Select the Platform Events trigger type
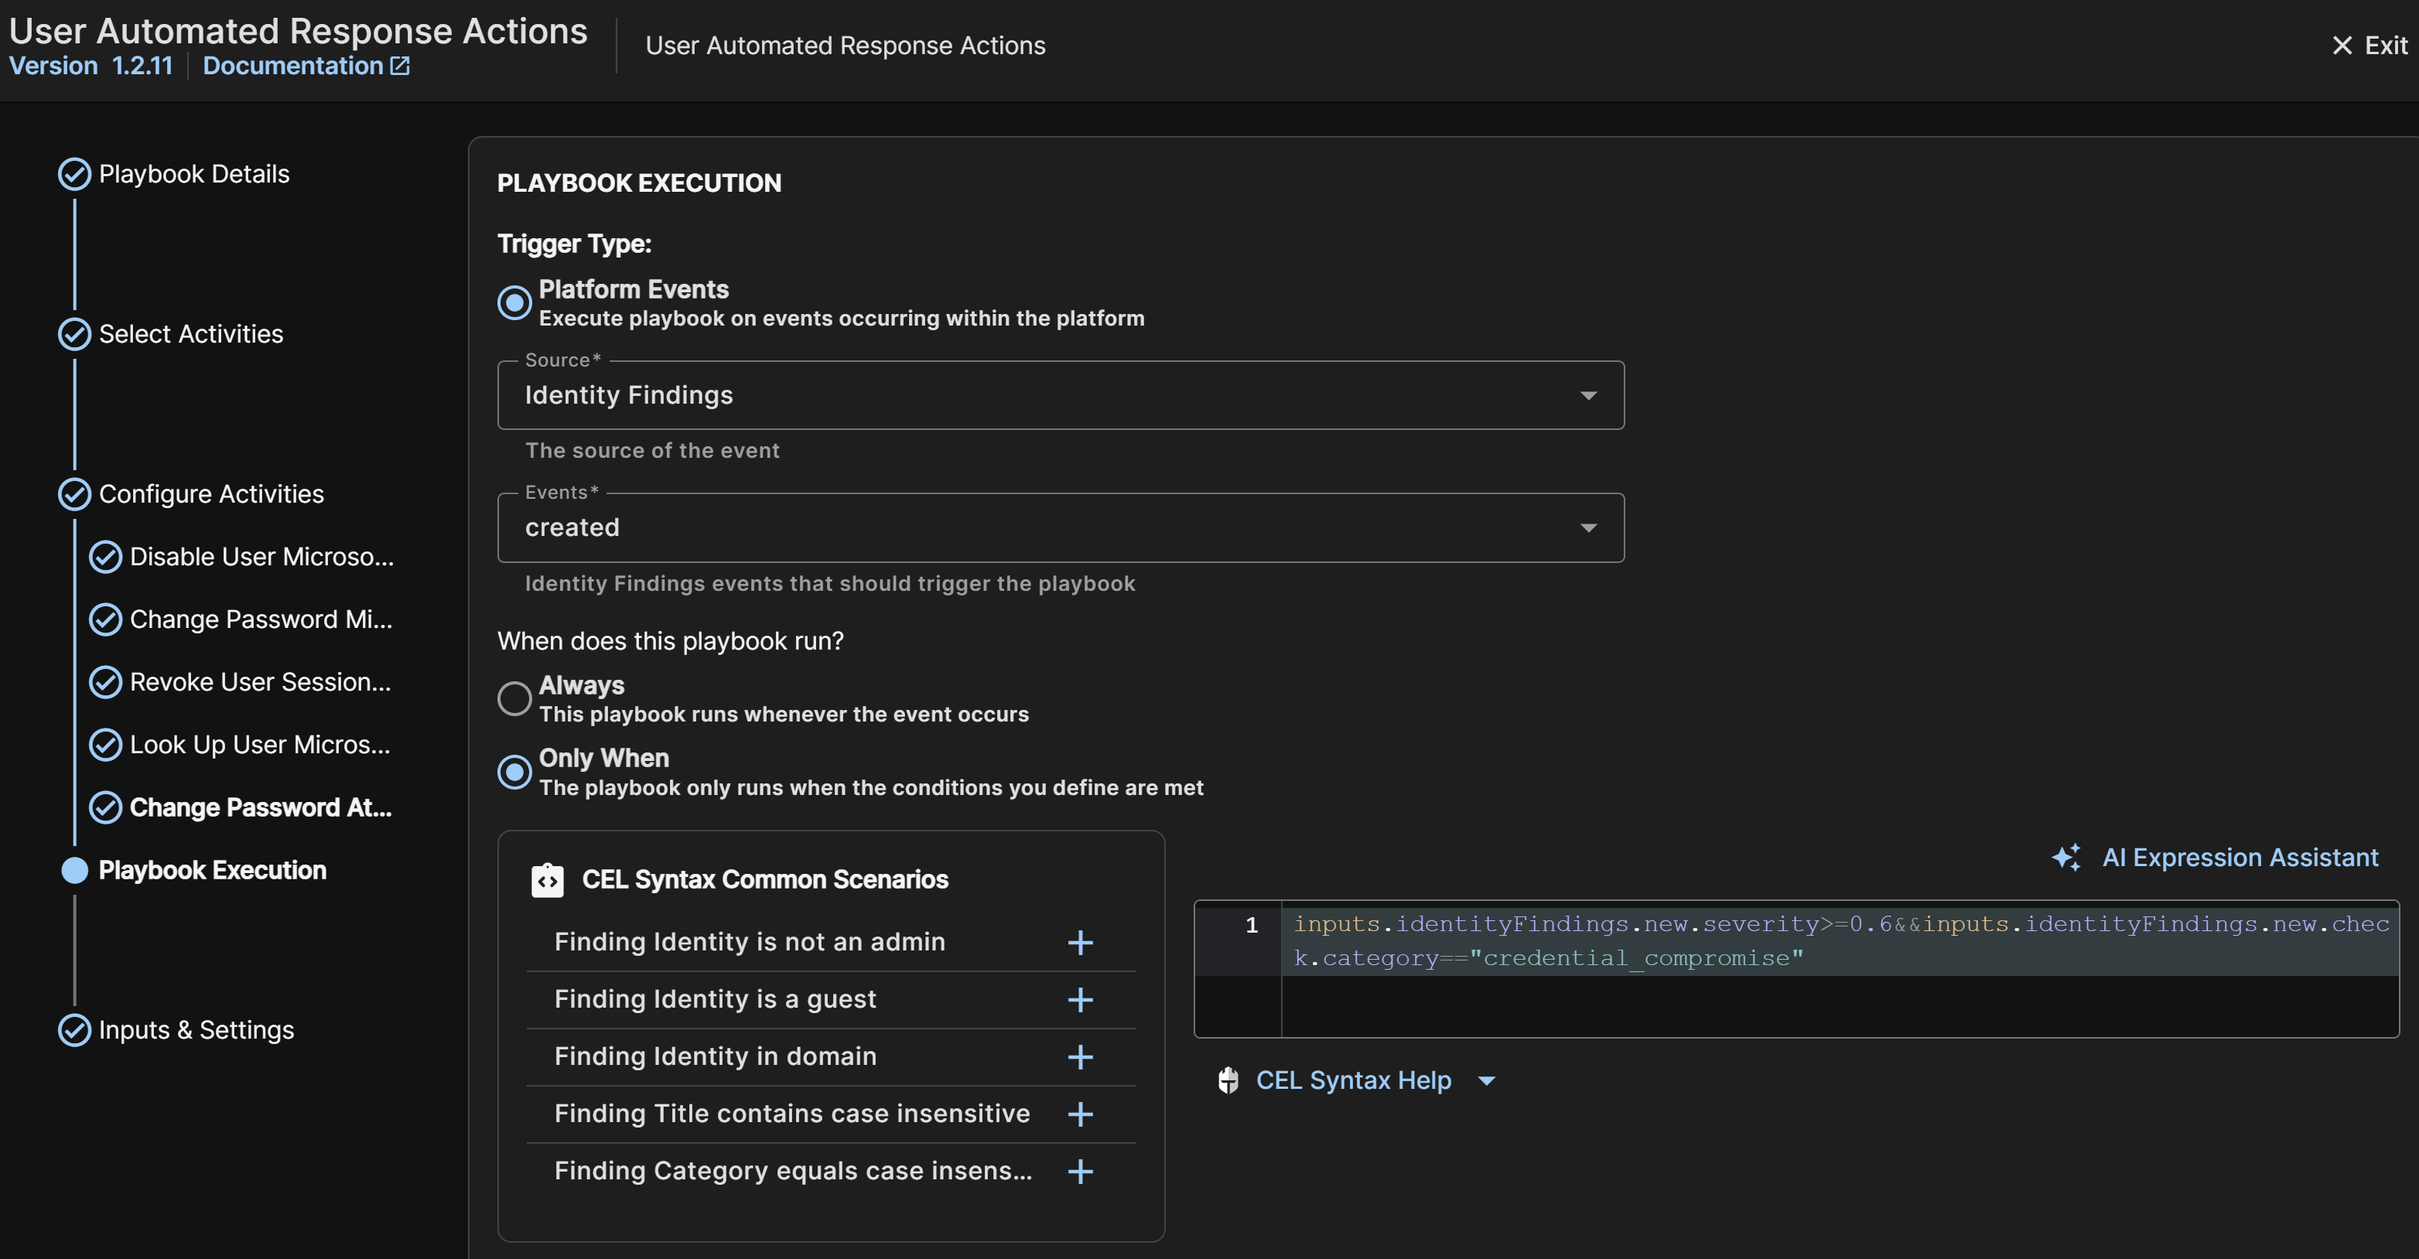This screenshot has height=1259, width=2419. coord(514,303)
